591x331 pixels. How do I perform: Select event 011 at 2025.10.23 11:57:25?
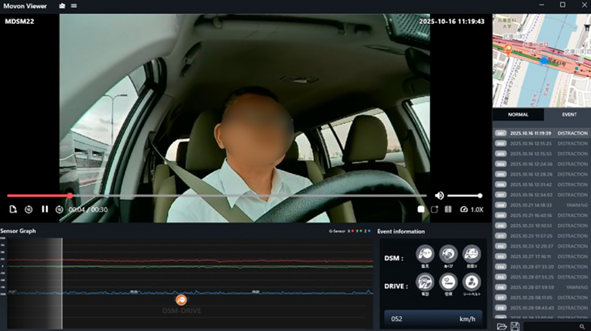tap(542, 236)
